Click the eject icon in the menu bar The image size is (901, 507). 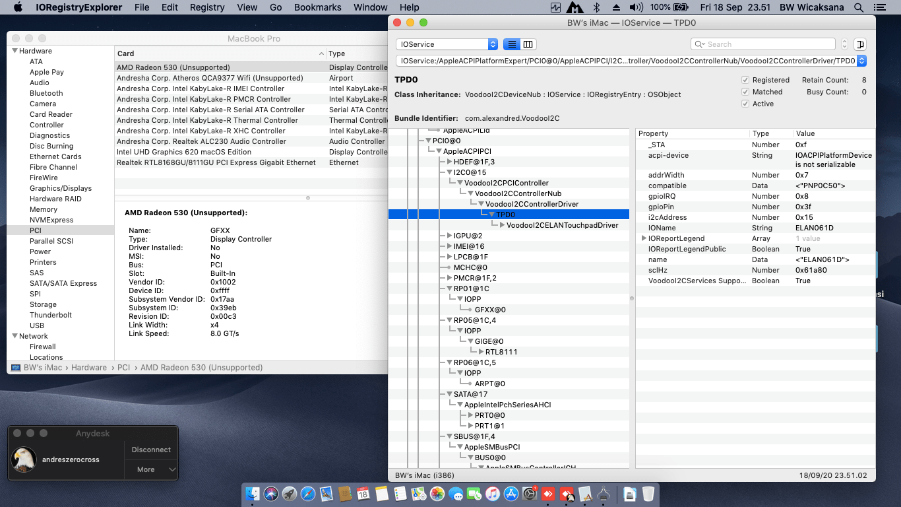pyautogui.click(x=616, y=7)
